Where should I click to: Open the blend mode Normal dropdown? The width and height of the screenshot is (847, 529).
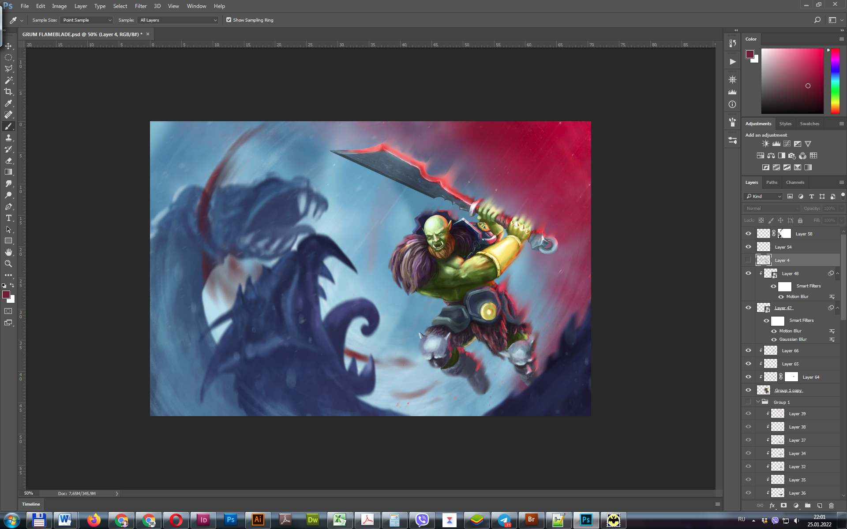point(772,208)
